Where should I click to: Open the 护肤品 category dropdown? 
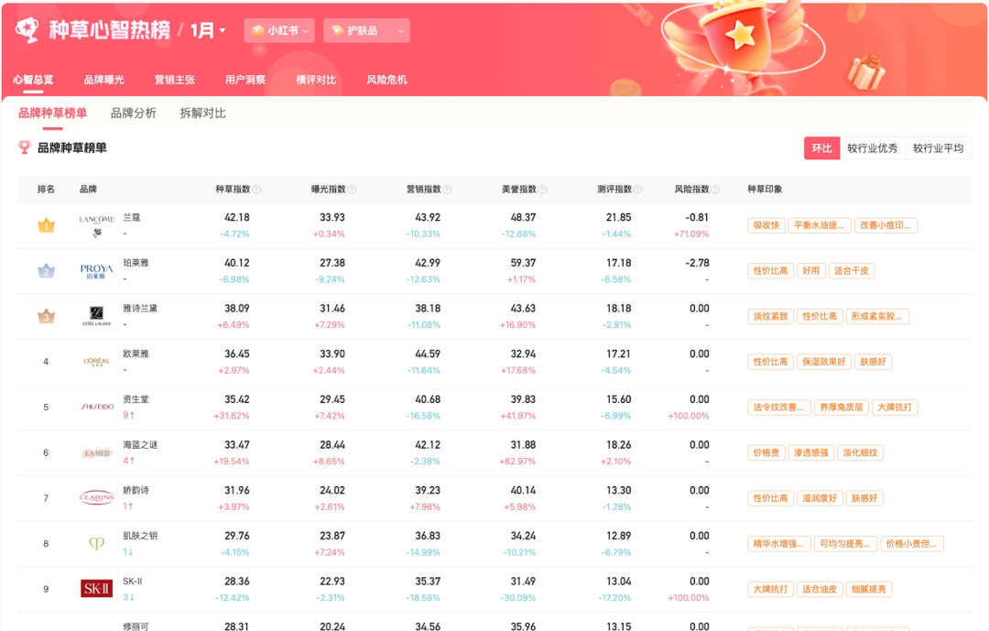(366, 30)
